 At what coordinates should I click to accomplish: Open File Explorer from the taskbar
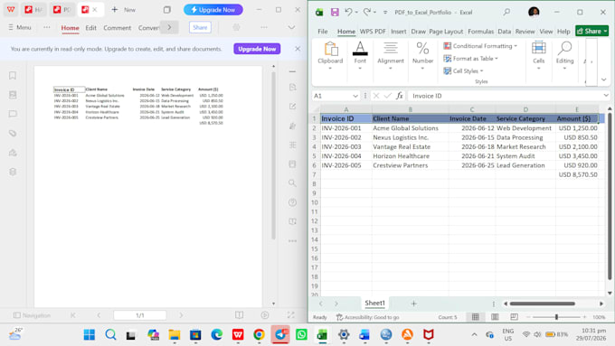click(175, 334)
